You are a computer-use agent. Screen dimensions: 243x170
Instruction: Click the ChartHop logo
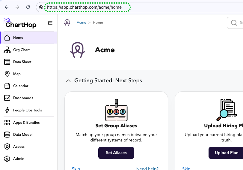[x=20, y=23]
